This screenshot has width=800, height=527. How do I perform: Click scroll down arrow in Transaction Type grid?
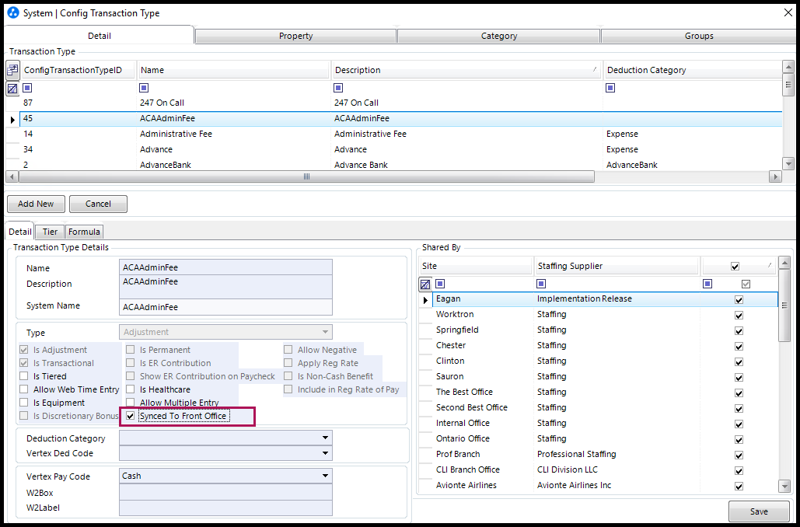788,164
